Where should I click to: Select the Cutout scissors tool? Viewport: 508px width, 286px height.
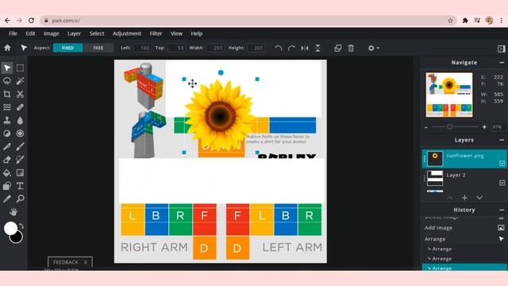[20, 94]
